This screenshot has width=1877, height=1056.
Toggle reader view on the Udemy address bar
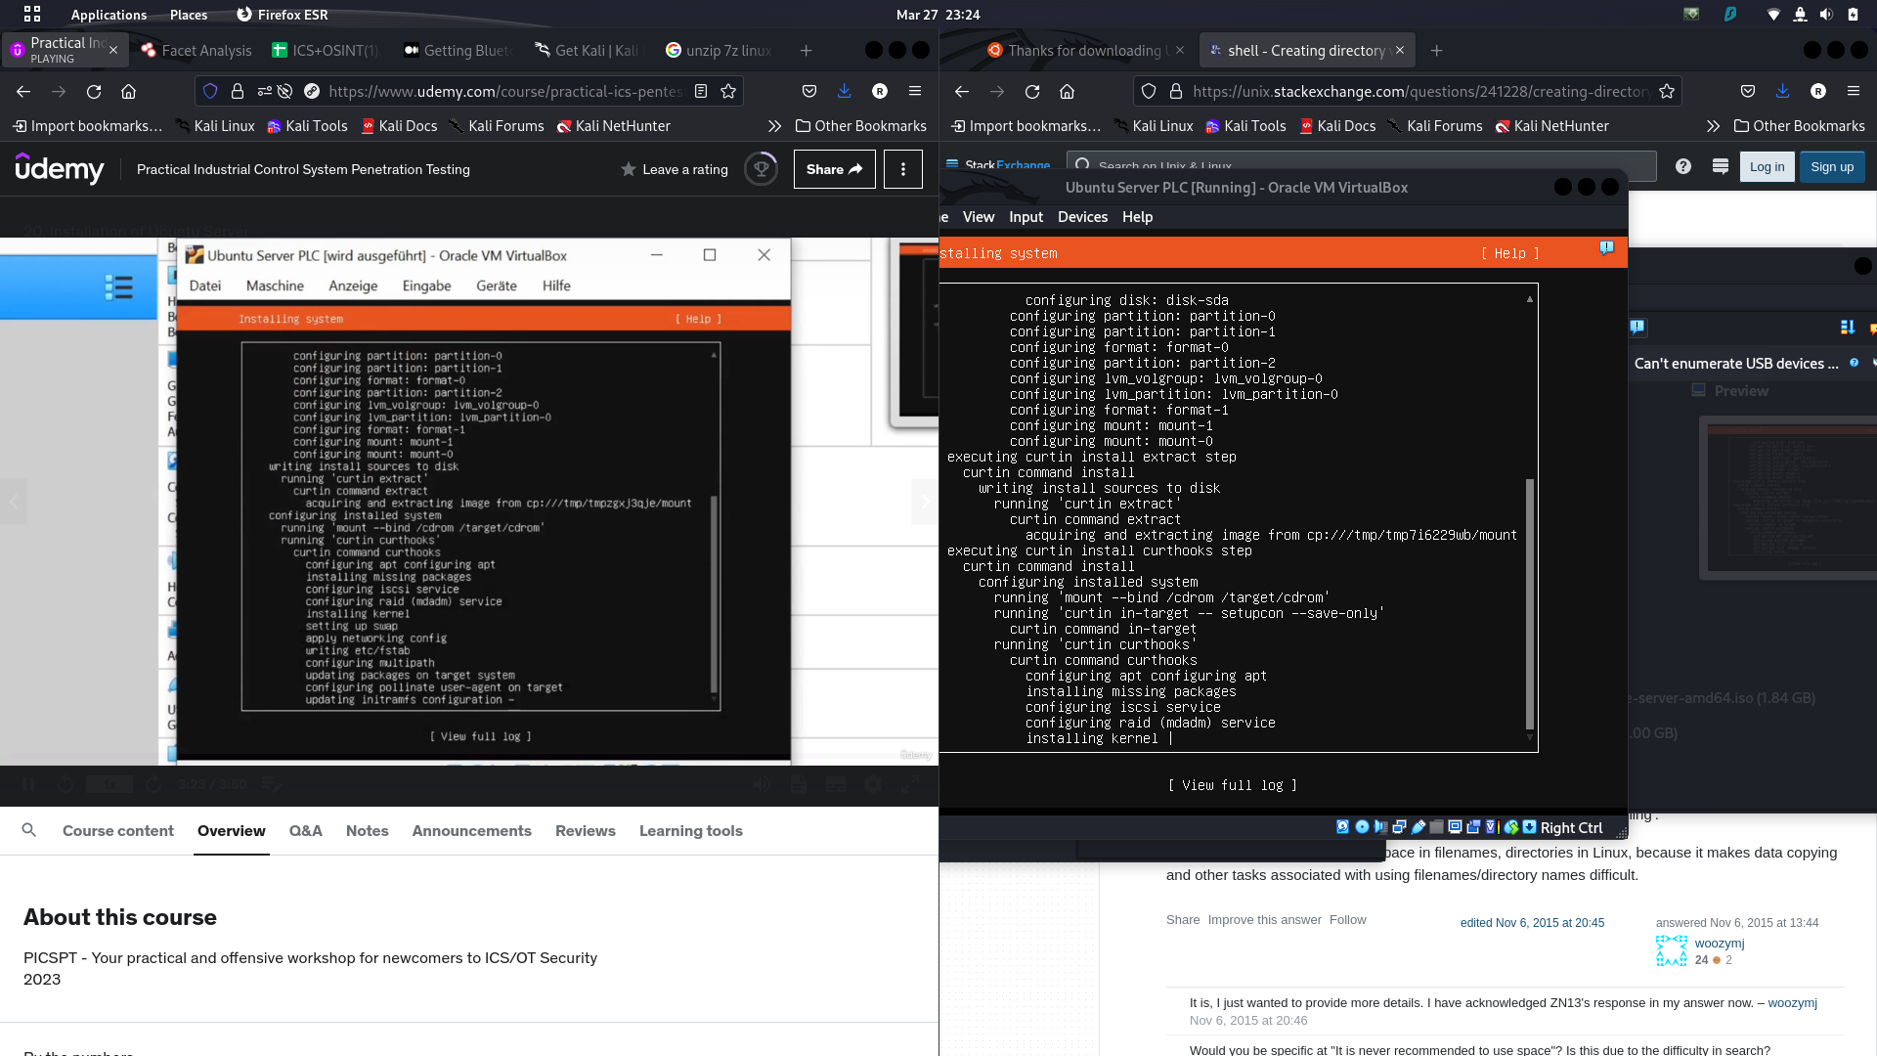pyautogui.click(x=701, y=91)
